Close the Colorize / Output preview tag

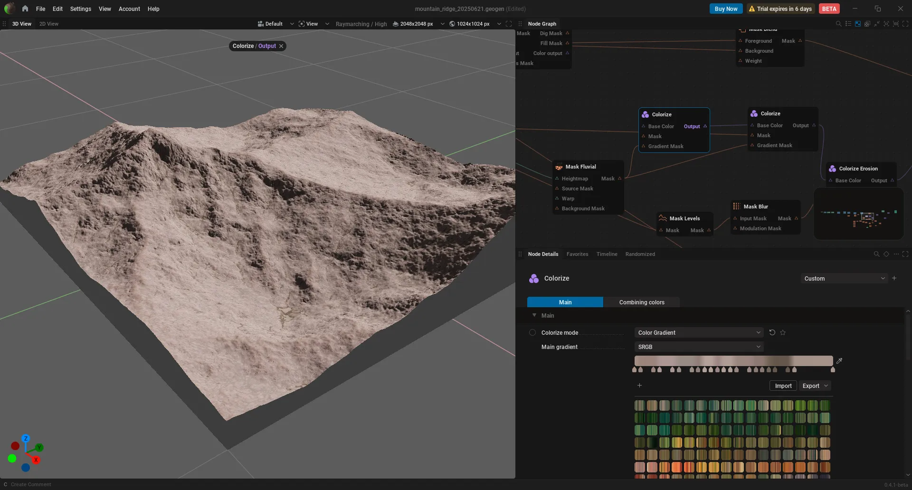click(x=281, y=46)
